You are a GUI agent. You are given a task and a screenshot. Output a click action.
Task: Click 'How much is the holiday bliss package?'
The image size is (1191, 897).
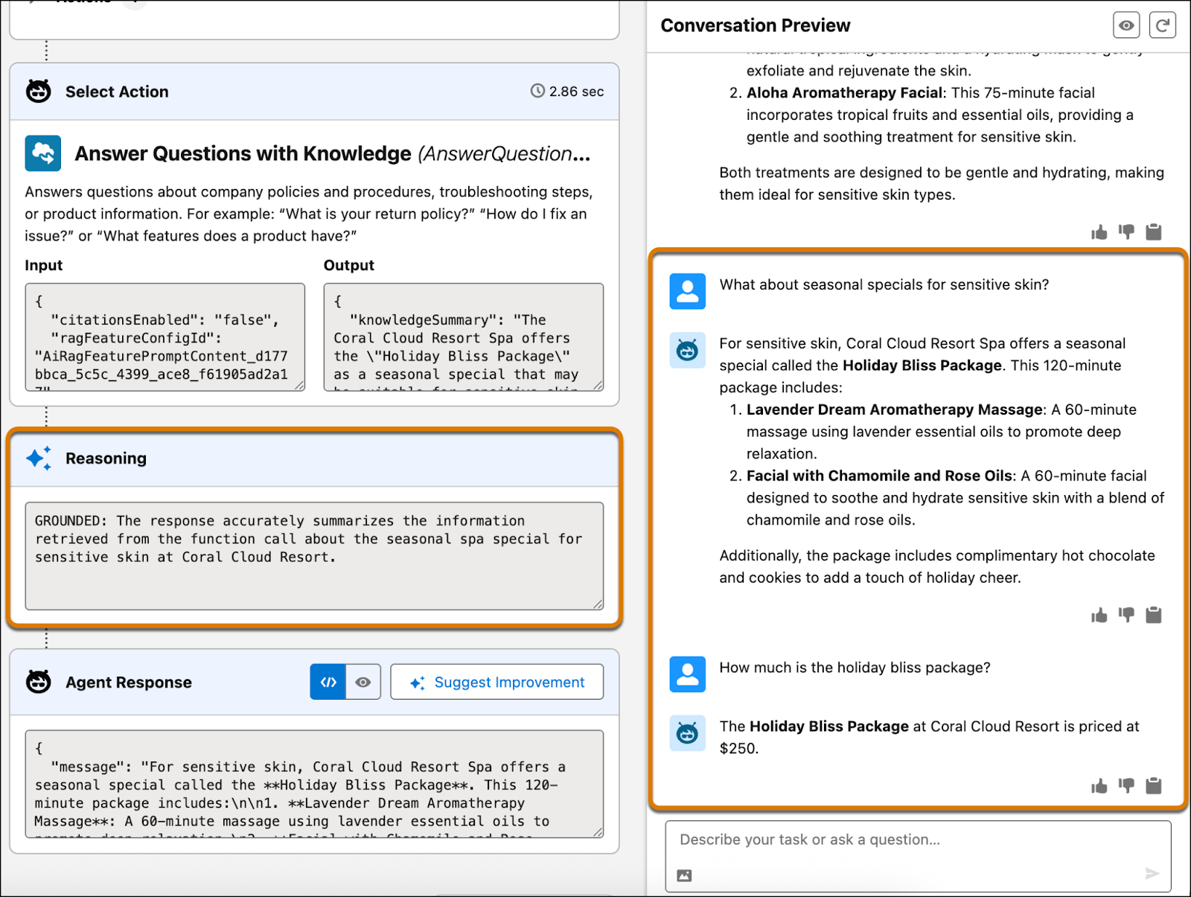pos(855,668)
